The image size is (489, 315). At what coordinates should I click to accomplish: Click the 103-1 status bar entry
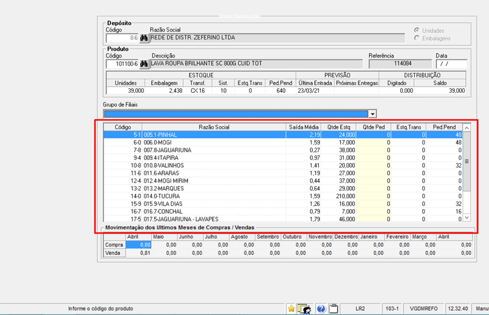(x=392, y=308)
